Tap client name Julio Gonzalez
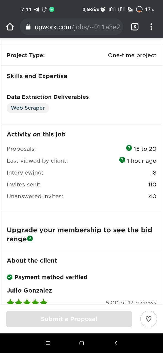Viewport: 163px width, 353px height. point(30,290)
